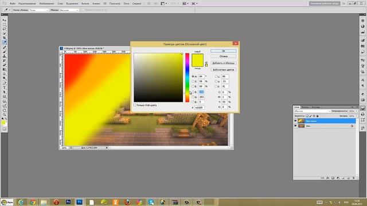Viewport: 367px width, 206px height.
Task: Open the tool preset picker arrow
Action: [x=9, y=10]
